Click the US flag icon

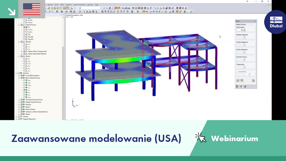pyautogui.click(x=32, y=9)
